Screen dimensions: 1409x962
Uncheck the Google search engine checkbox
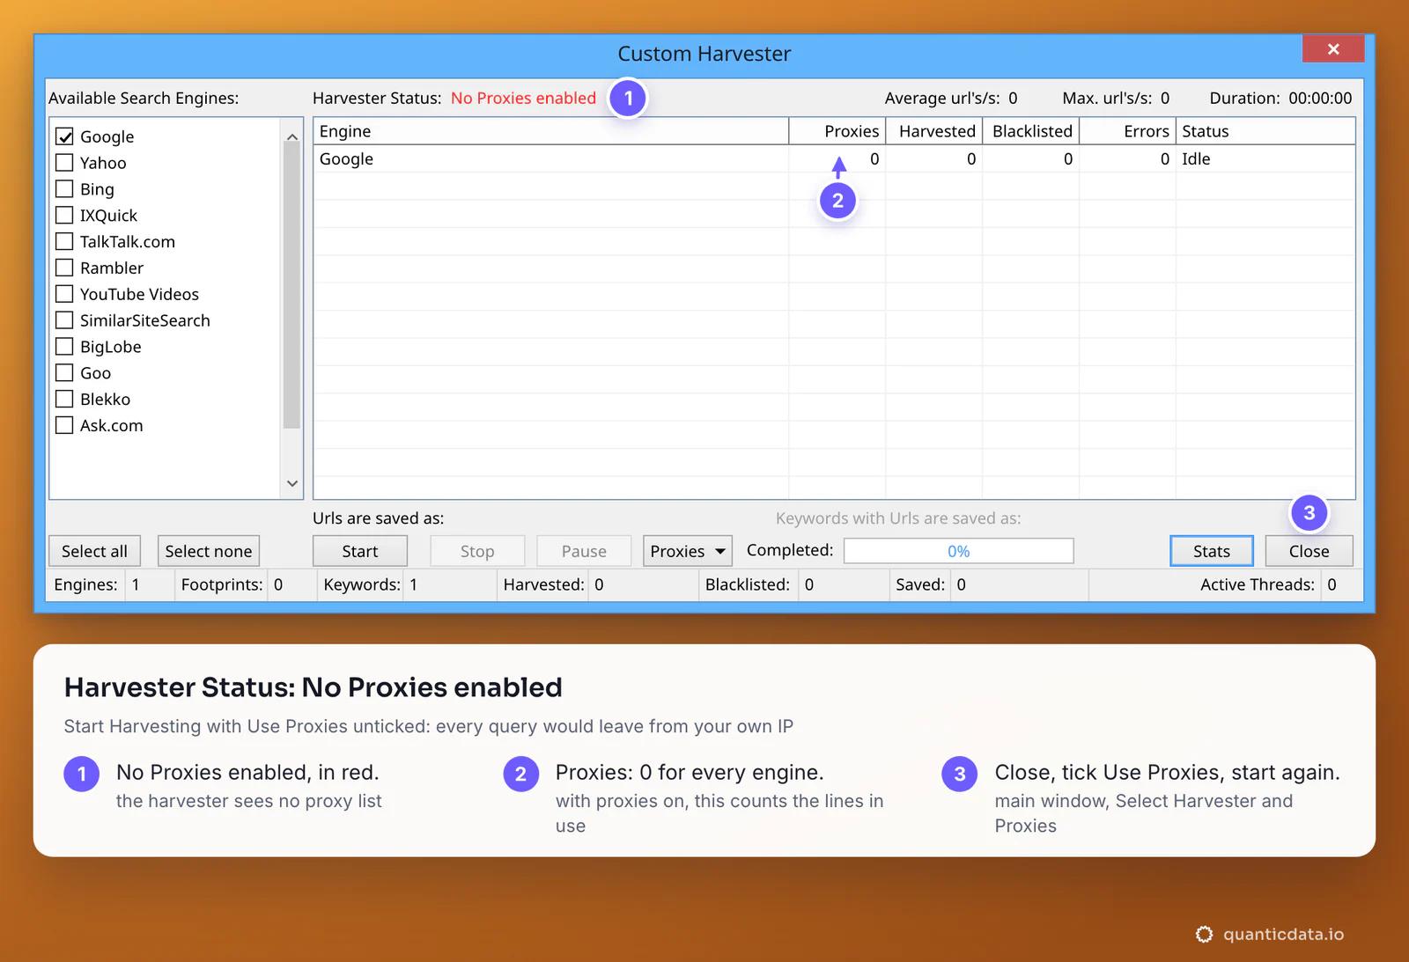tap(64, 136)
